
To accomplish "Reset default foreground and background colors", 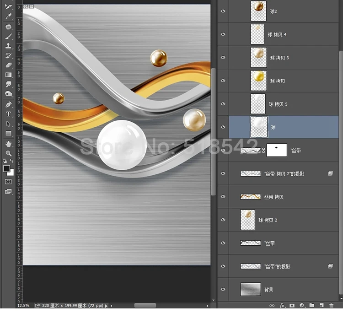I will pyautogui.click(x=5, y=161).
